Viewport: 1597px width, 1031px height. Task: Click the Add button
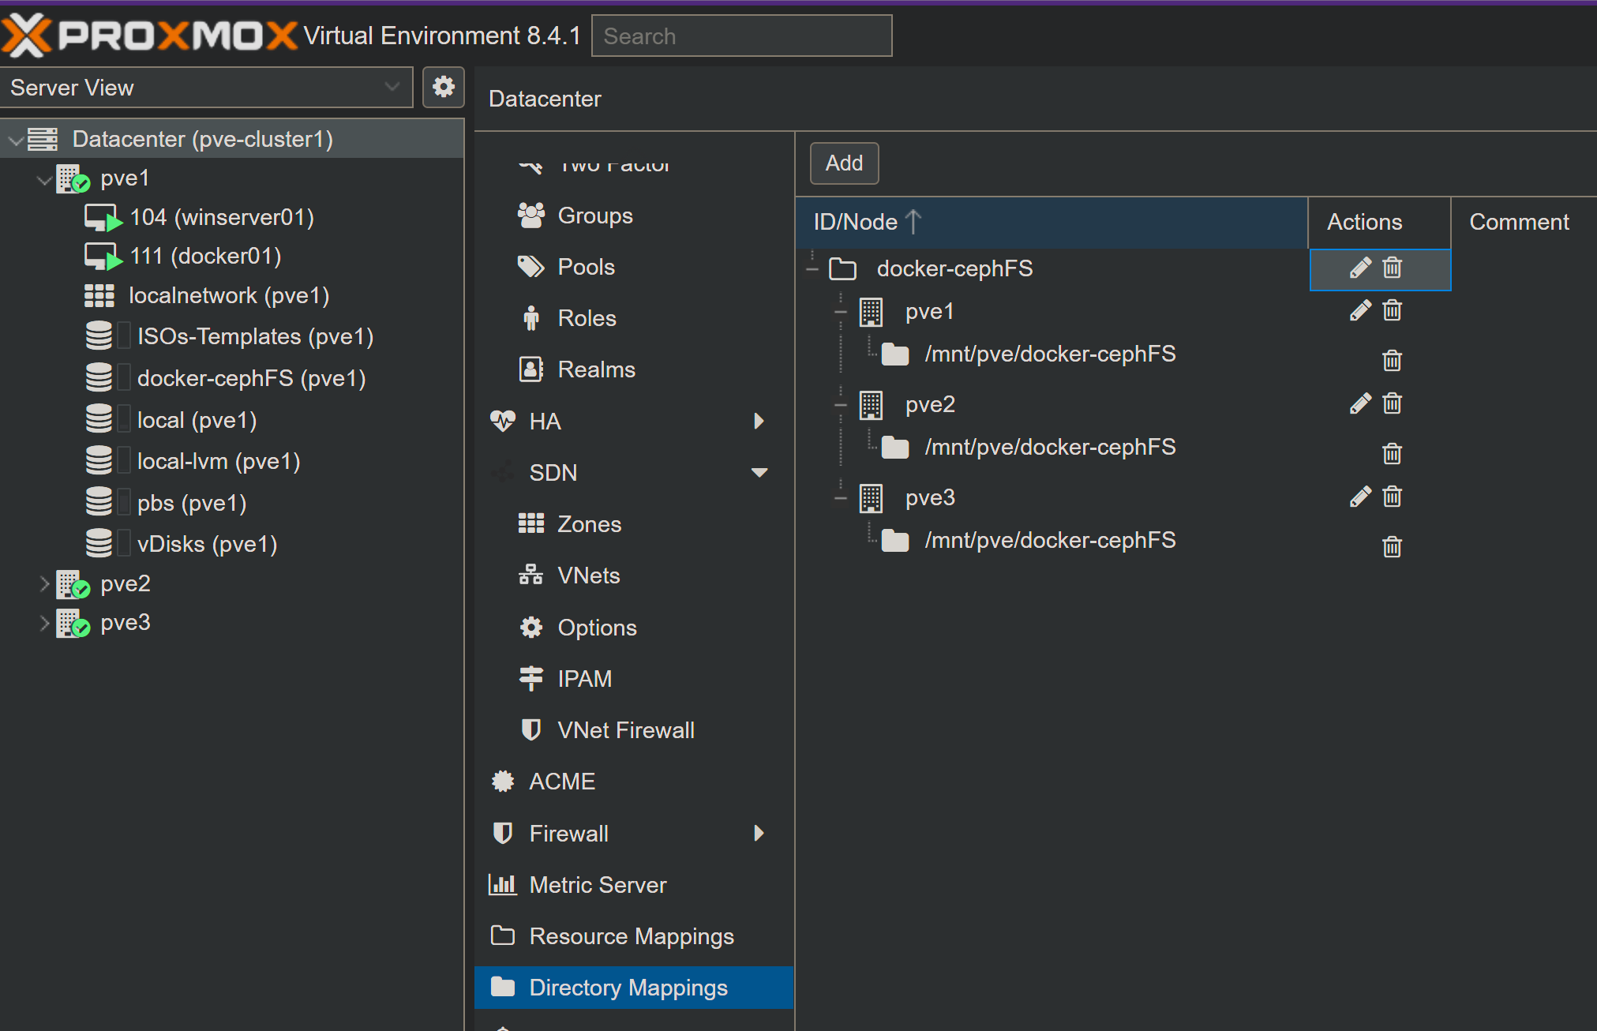844,163
